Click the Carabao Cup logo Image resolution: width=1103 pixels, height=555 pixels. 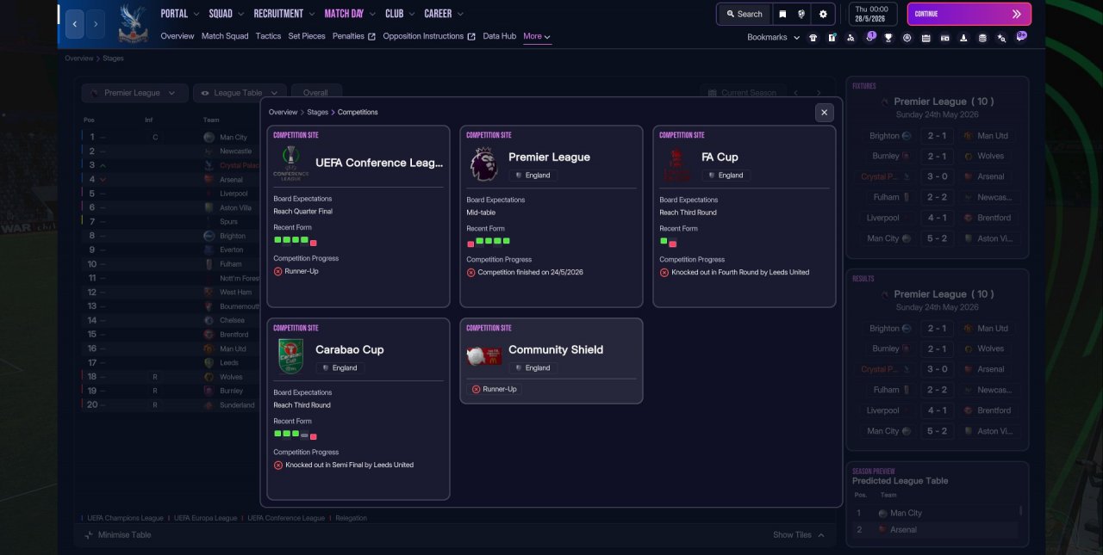click(x=290, y=356)
